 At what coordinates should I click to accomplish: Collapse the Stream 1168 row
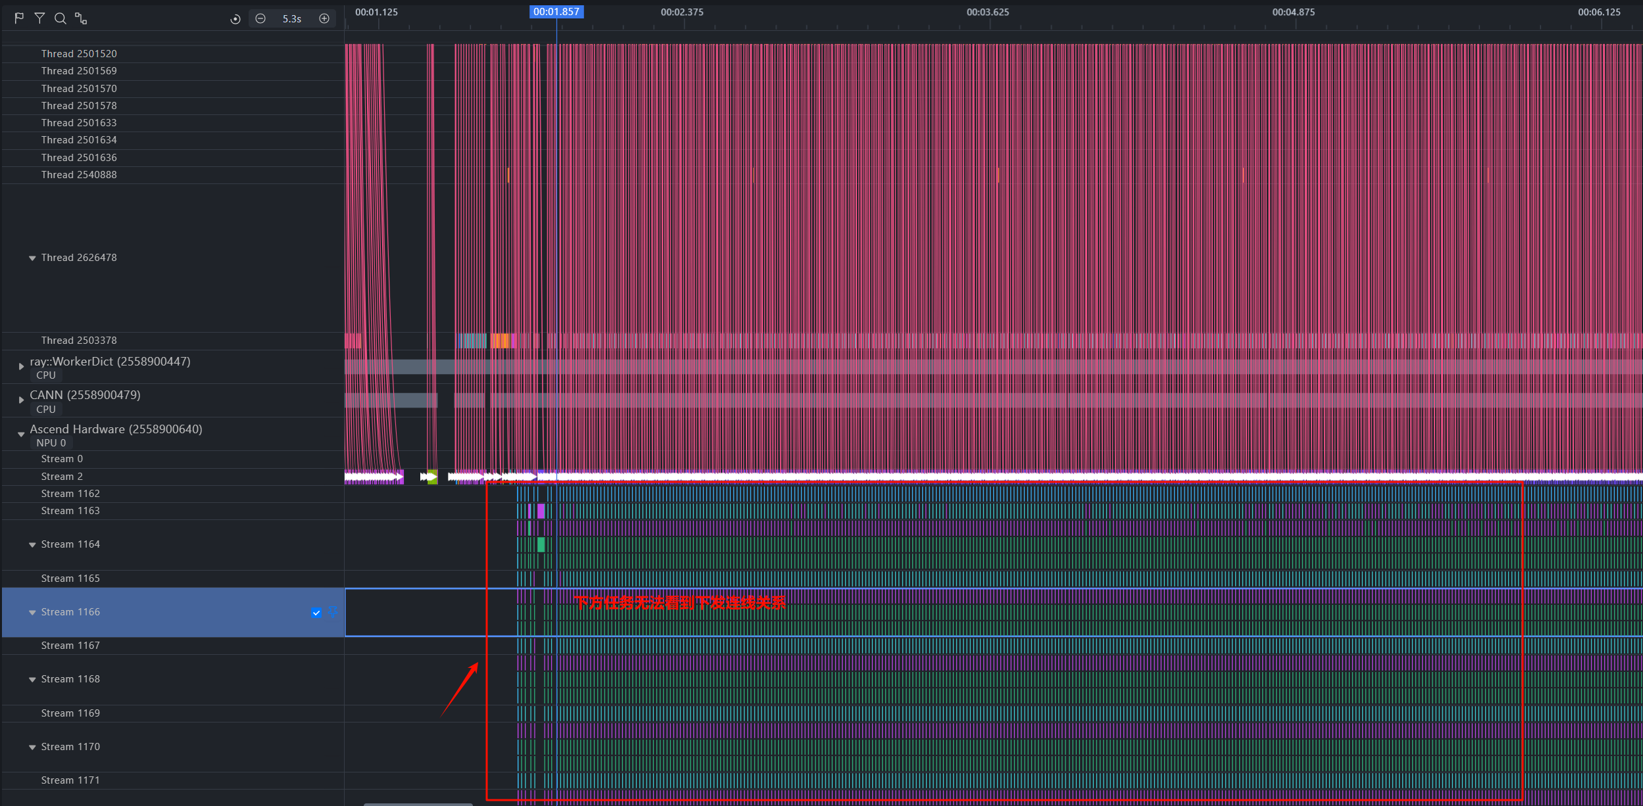click(32, 680)
